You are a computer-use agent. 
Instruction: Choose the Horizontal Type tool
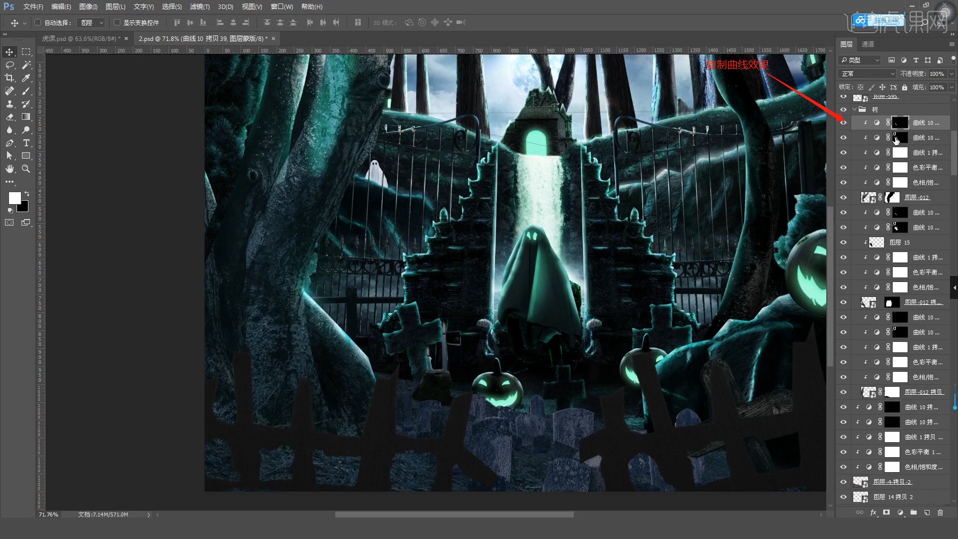[x=26, y=143]
